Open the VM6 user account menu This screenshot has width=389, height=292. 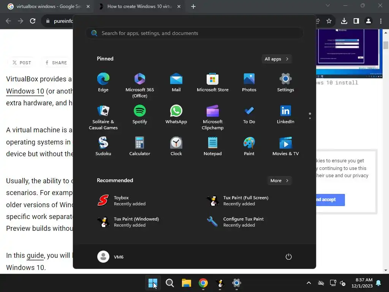tap(111, 257)
